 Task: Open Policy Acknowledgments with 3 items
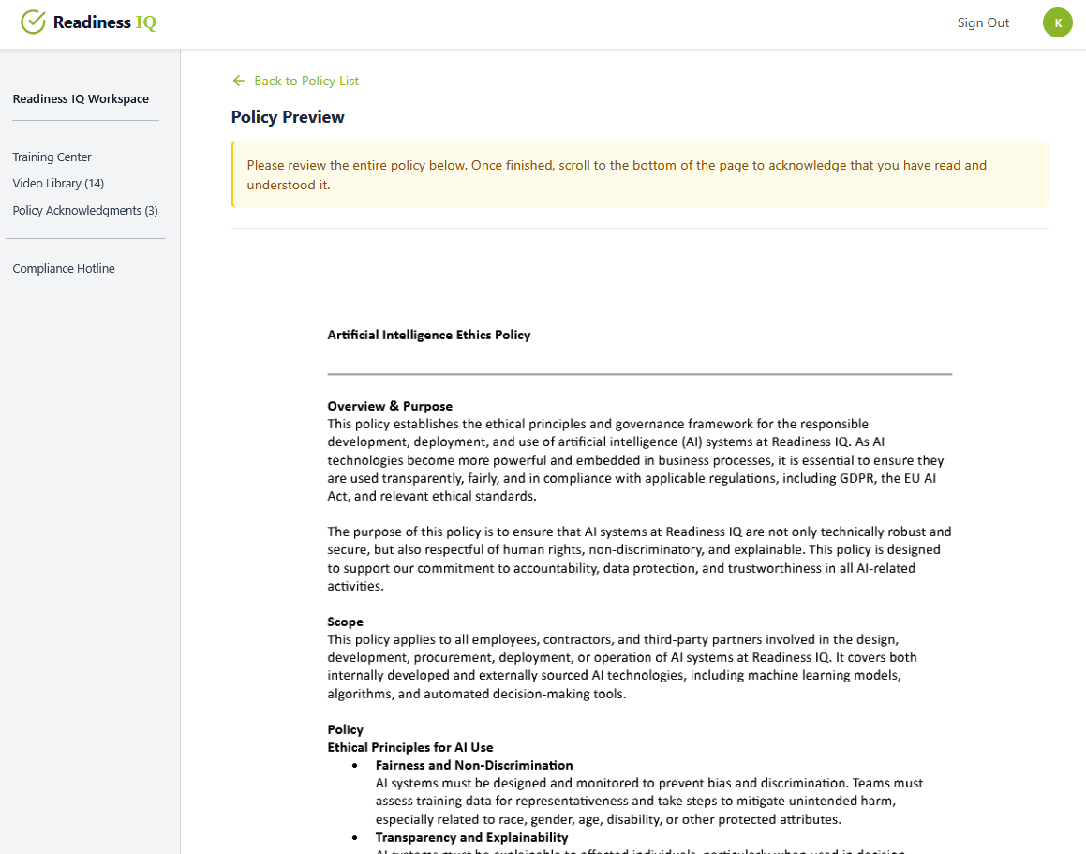coord(84,210)
